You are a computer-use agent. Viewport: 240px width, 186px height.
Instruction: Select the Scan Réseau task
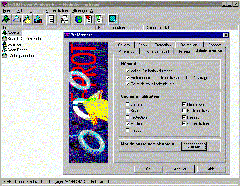[18, 50]
